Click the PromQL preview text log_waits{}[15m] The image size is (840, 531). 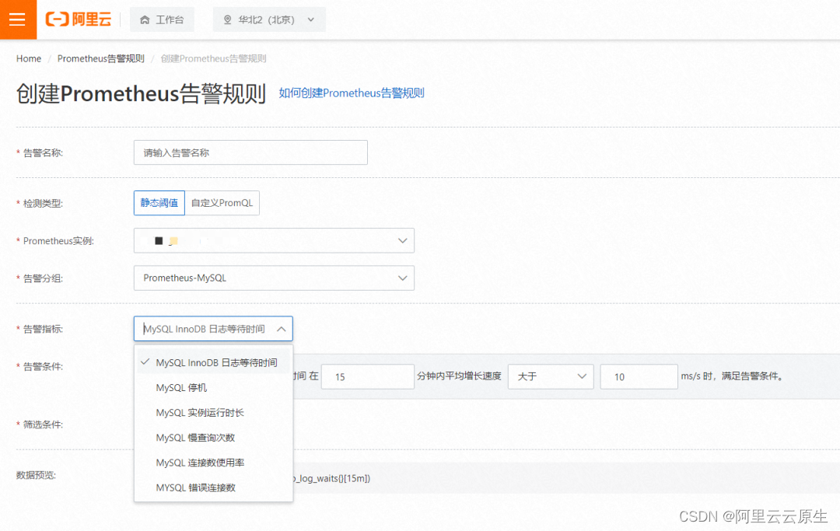(332, 479)
